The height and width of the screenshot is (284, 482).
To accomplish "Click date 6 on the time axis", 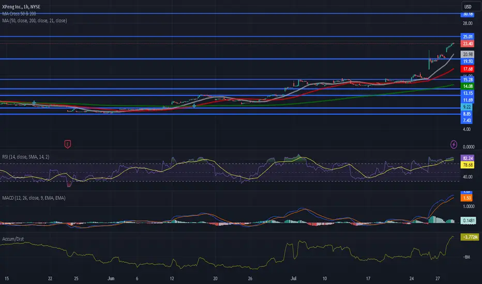I will 137,278.
